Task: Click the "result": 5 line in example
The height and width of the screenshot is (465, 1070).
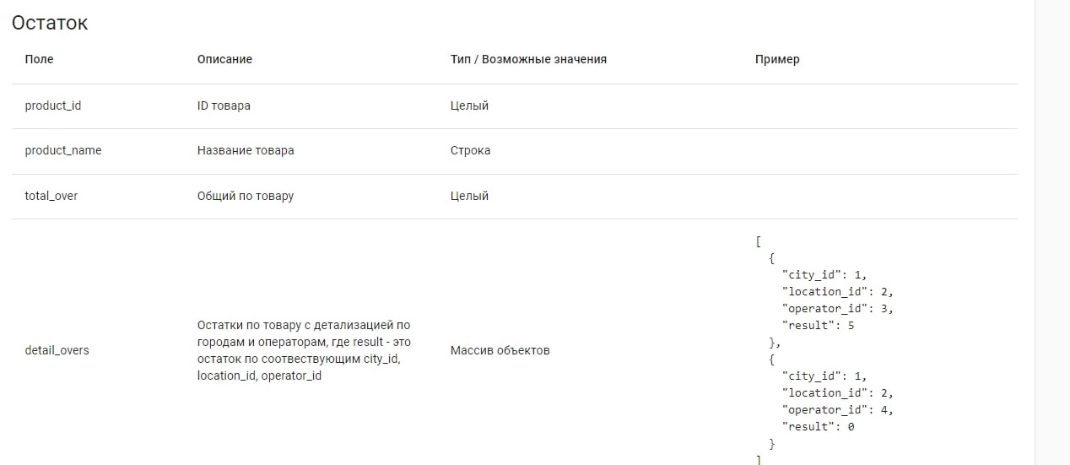Action: (819, 325)
